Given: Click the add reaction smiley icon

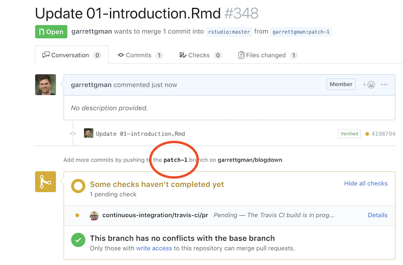Looking at the screenshot, I should pyautogui.click(x=369, y=85).
